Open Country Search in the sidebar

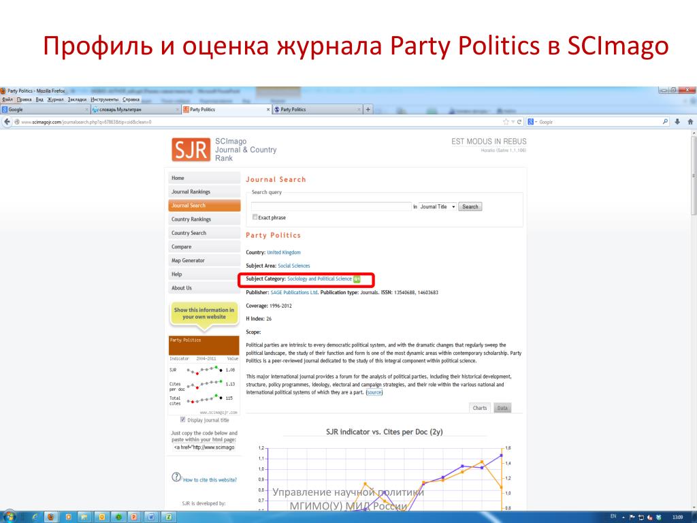(x=204, y=233)
